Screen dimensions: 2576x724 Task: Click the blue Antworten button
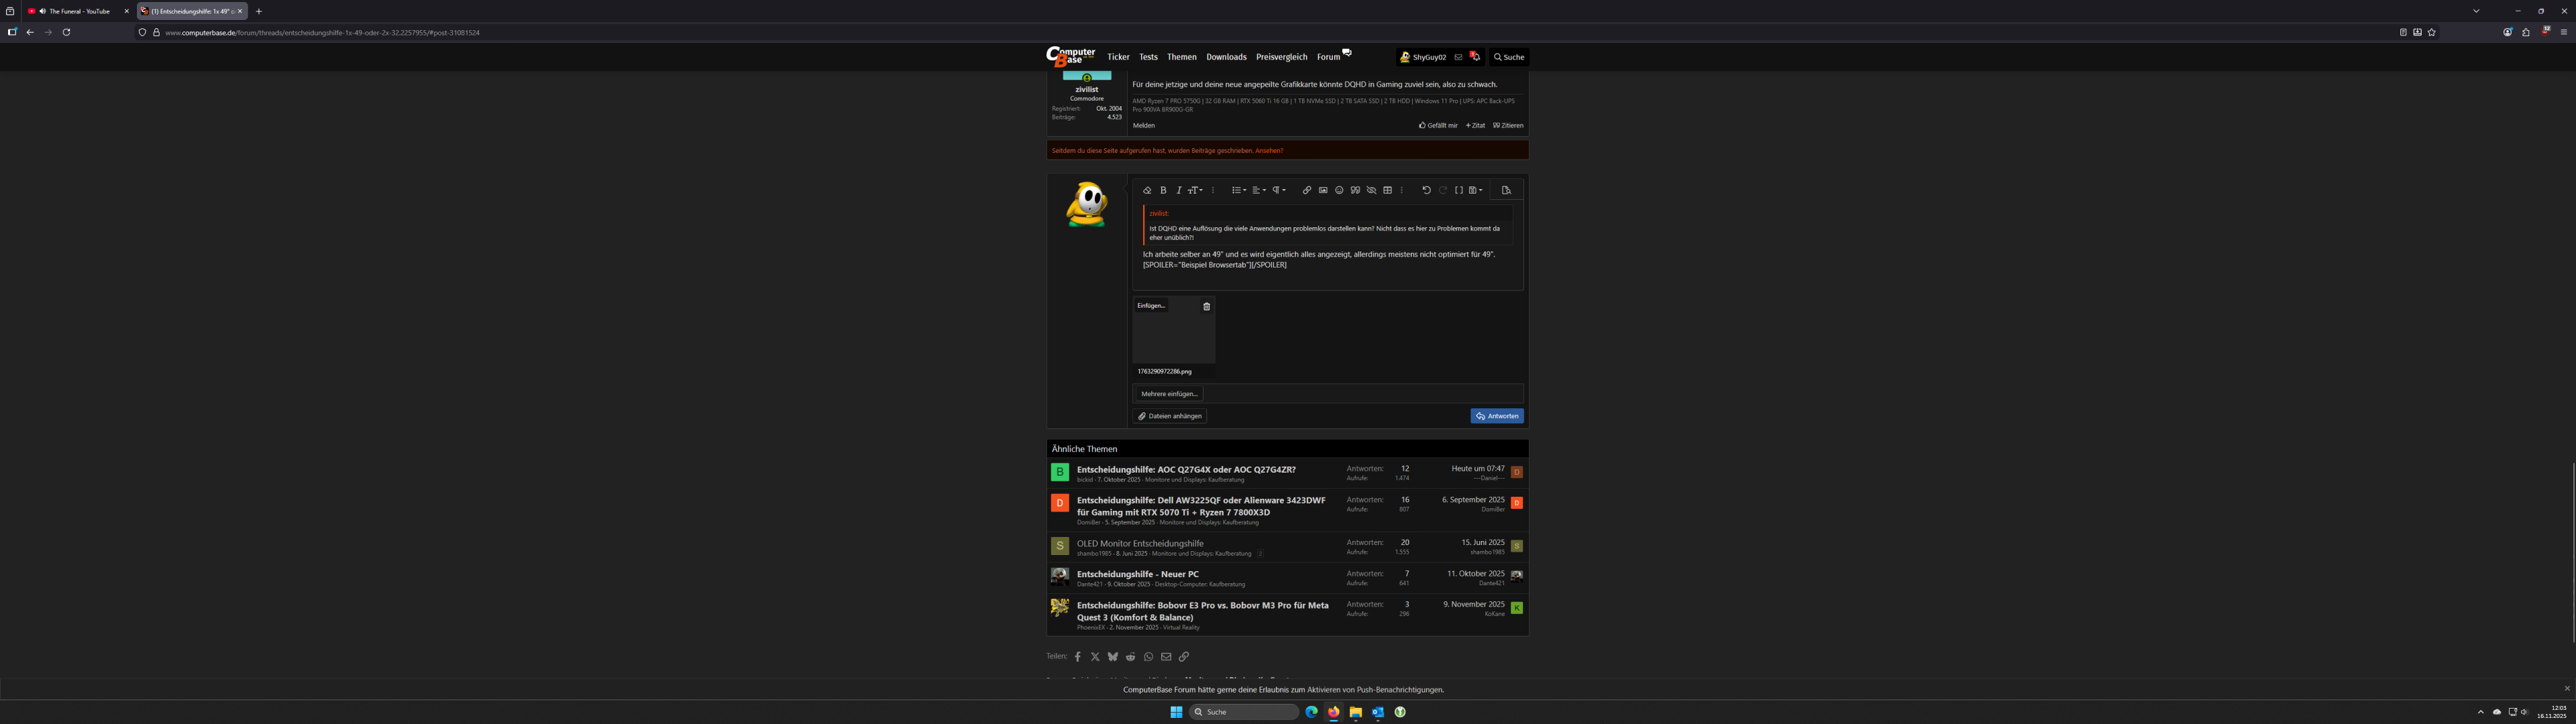[x=1497, y=416]
